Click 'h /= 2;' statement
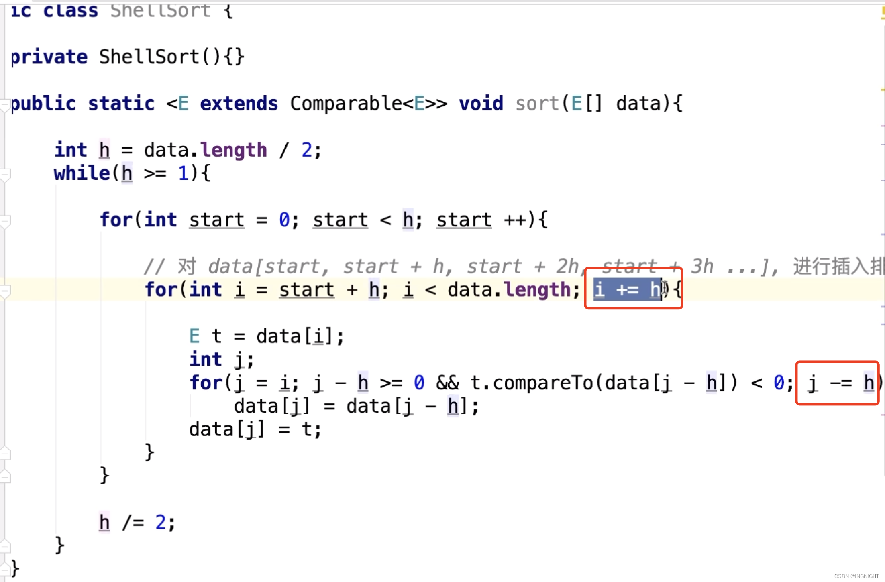This screenshot has width=885, height=582. pos(137,523)
